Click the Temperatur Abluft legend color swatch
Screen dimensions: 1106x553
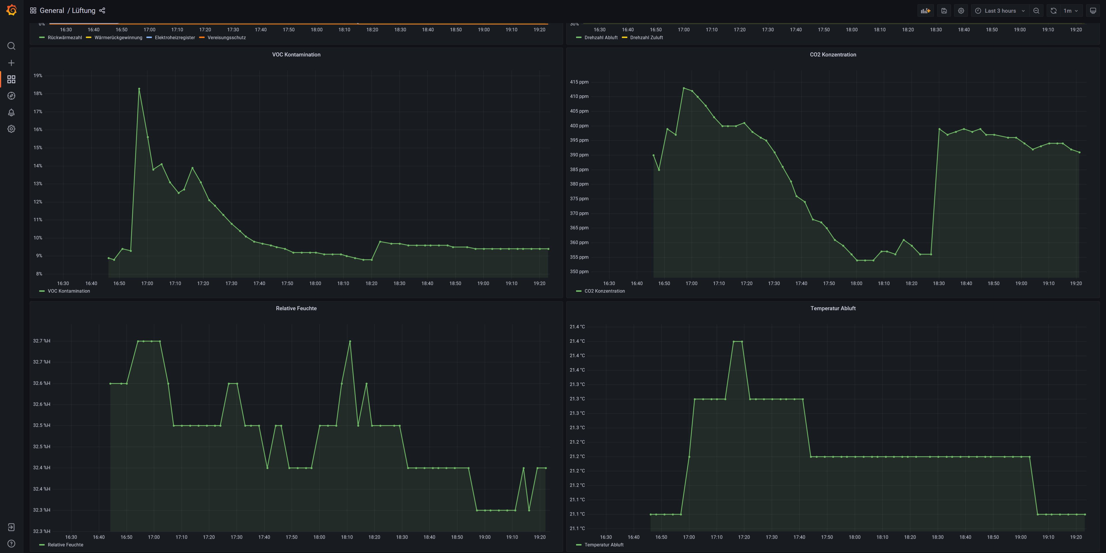click(578, 545)
